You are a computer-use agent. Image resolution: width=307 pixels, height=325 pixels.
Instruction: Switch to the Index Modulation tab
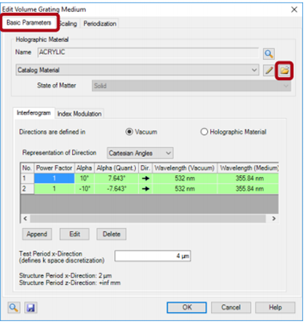coord(79,114)
